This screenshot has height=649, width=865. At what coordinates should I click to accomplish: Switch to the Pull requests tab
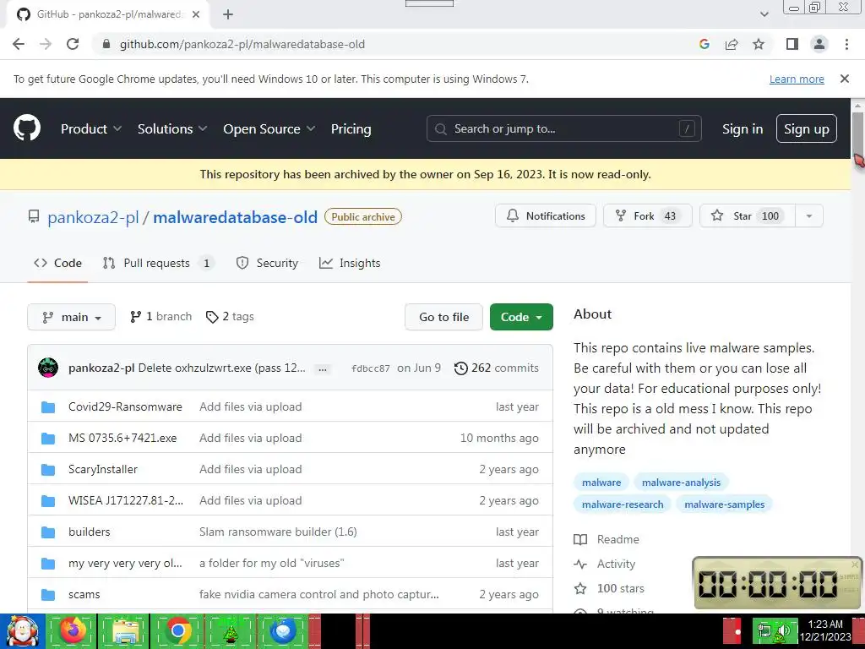click(159, 264)
